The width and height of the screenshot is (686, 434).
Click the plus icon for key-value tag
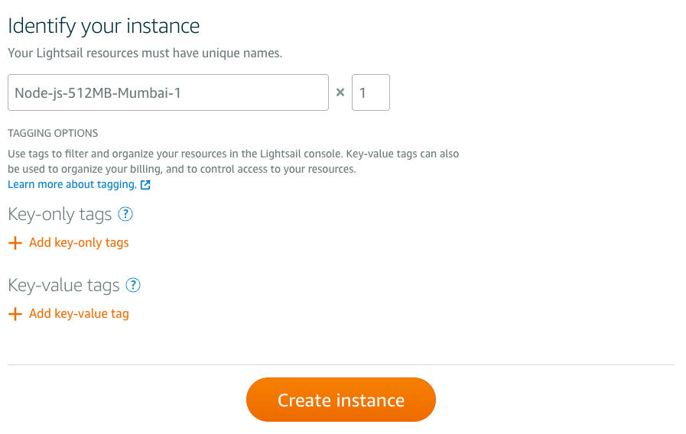coord(15,314)
